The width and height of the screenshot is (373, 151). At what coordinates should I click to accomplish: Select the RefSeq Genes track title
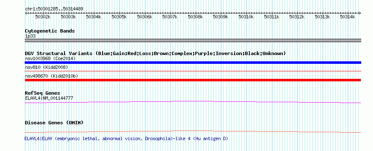[43, 93]
